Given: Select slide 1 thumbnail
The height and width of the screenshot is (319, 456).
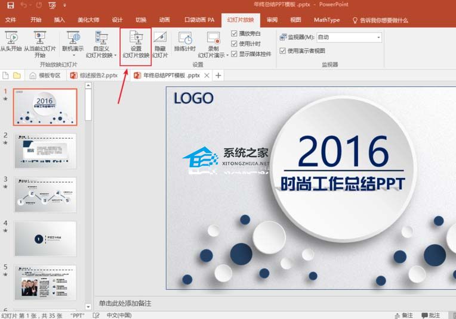Looking at the screenshot, I should tap(45, 107).
